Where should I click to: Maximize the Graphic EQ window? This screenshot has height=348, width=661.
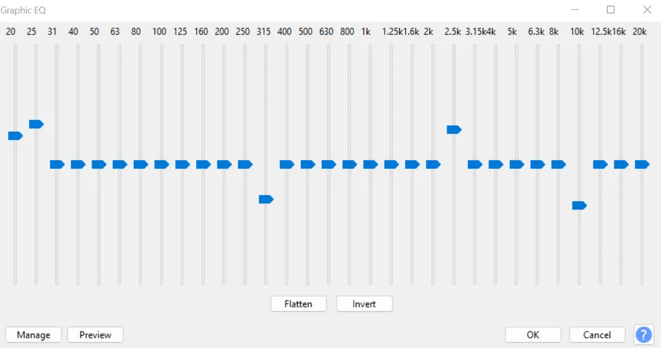tap(611, 10)
